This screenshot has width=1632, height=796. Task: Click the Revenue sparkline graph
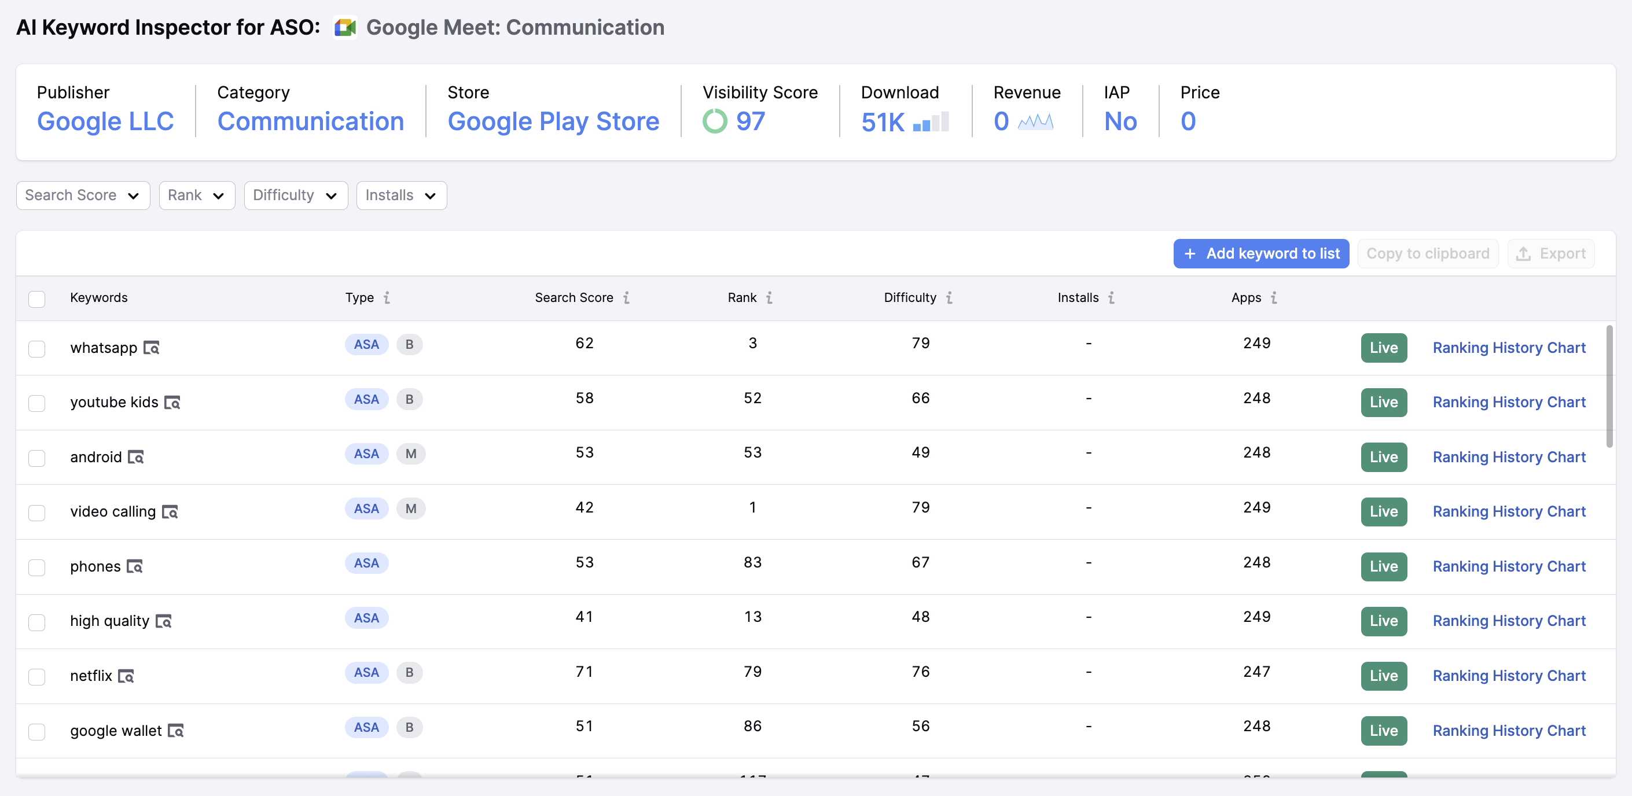pyautogui.click(x=1038, y=121)
